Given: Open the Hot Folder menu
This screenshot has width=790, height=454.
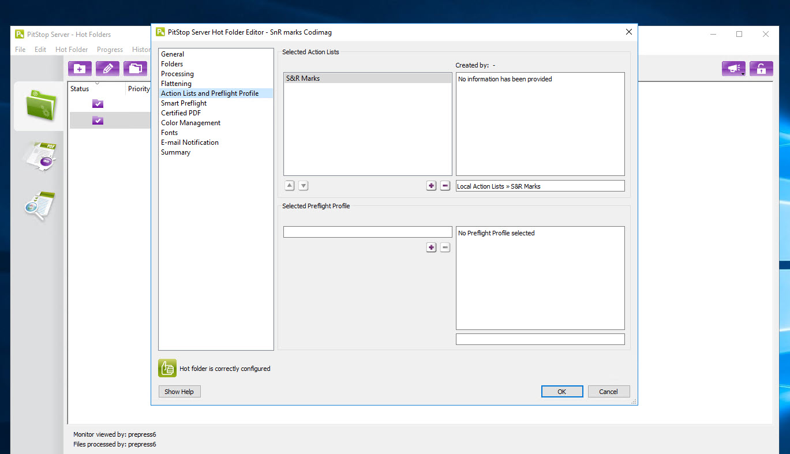Looking at the screenshot, I should (72, 50).
